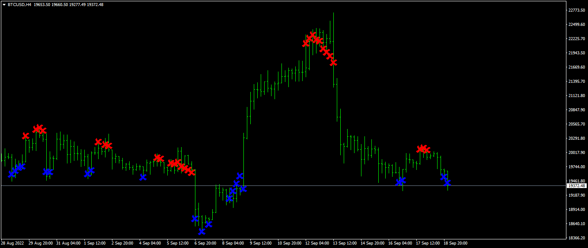Click the 22225.70 price axis label

pos(578,38)
